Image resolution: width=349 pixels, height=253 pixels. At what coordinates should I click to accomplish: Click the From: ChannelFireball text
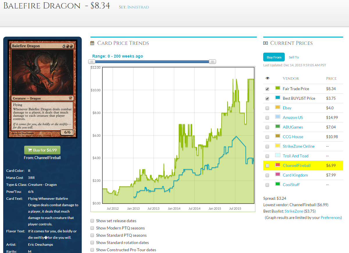click(42, 158)
